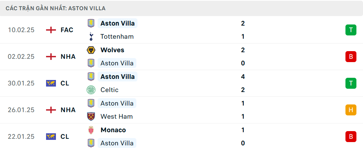Click the NHA league label on 26.01.25
The width and height of the screenshot is (363, 149).
coord(68,110)
